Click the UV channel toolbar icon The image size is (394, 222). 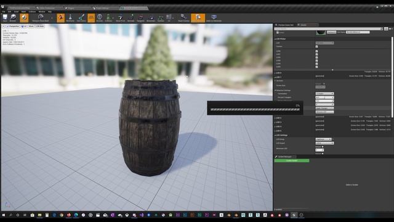[x=169, y=18]
